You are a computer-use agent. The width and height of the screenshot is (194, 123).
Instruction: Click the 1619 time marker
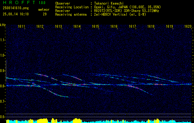[x=170, y=26]
